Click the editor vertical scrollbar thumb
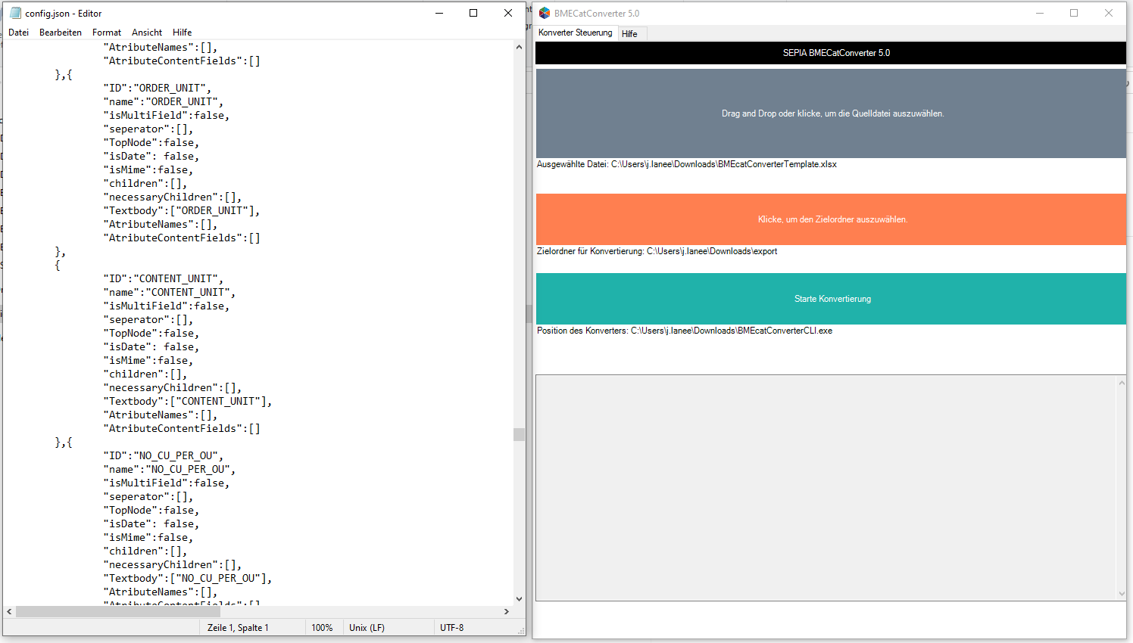 pos(519,434)
